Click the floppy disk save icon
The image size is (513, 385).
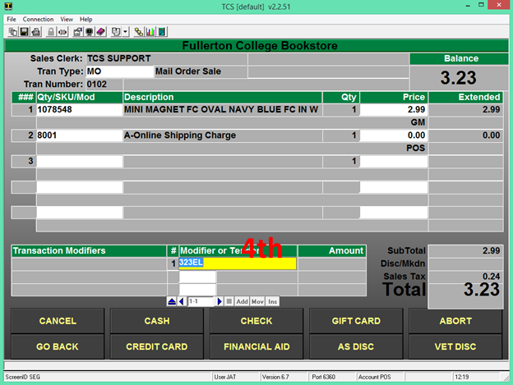tap(24, 32)
